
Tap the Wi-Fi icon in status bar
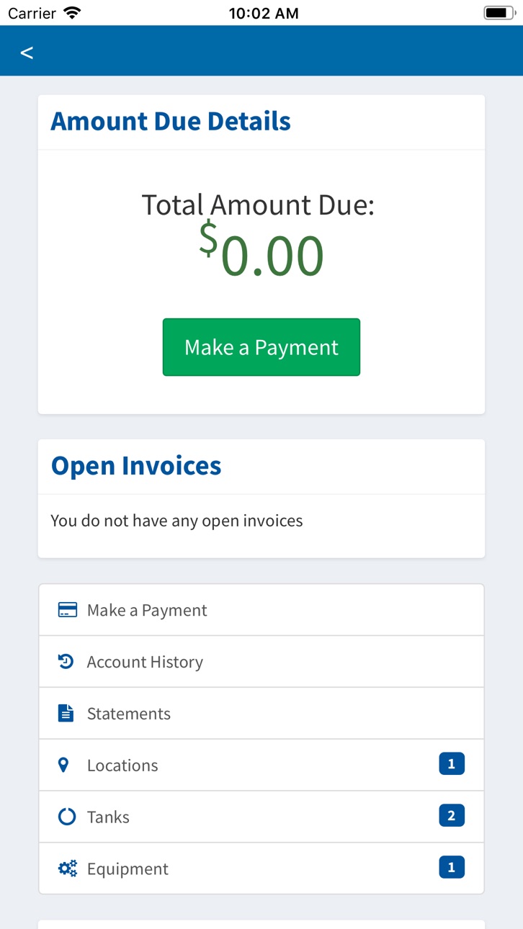pyautogui.click(x=72, y=13)
